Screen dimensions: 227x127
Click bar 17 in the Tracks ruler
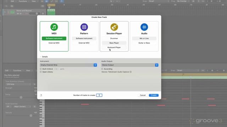(x=80, y=5)
